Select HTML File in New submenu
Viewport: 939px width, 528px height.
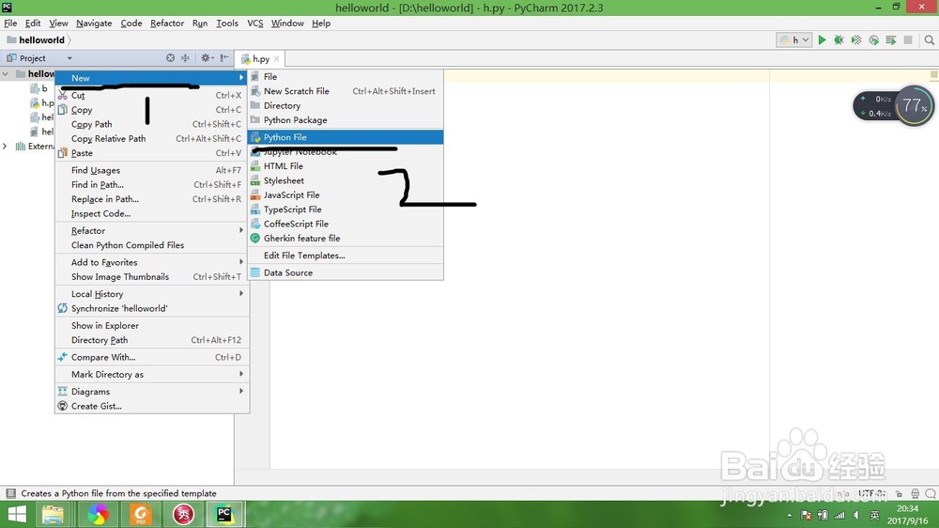pos(346,166)
